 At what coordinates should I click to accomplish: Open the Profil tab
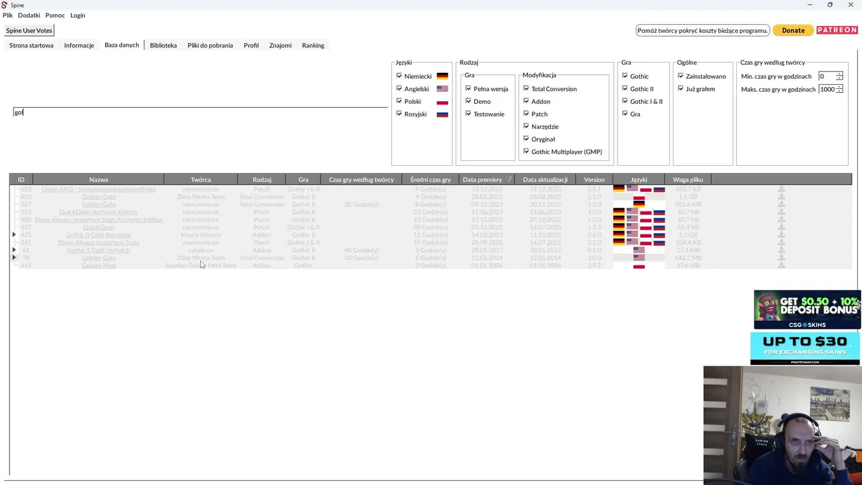pyautogui.click(x=251, y=45)
